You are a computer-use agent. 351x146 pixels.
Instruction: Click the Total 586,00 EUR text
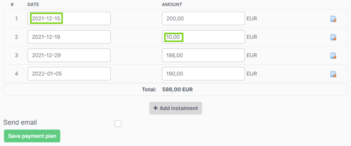point(167,90)
